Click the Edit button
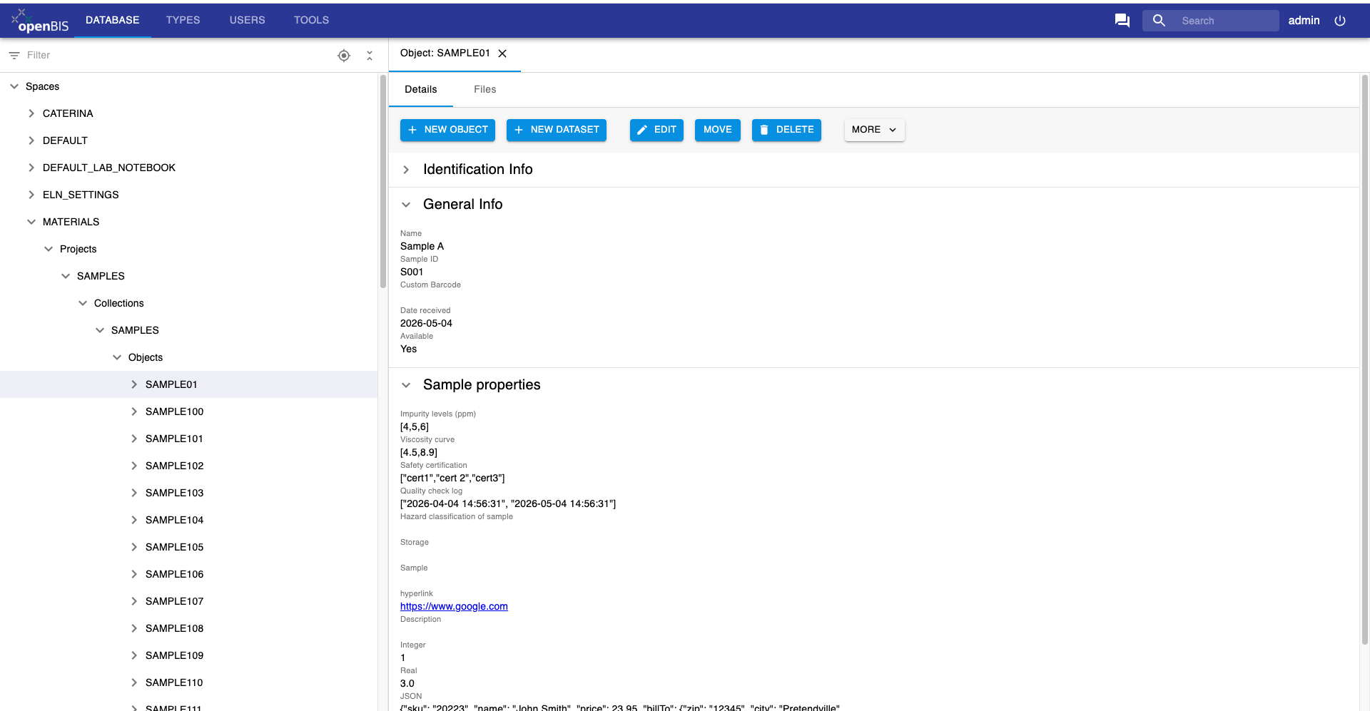Screen dimensions: 1370x711 click(656, 130)
